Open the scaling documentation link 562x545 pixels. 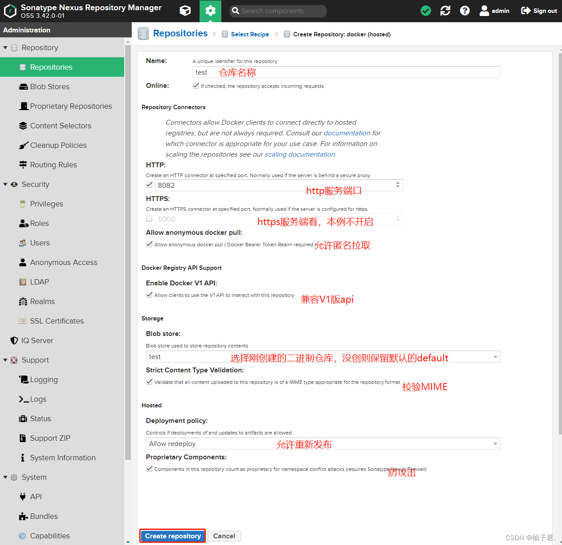[299, 154]
